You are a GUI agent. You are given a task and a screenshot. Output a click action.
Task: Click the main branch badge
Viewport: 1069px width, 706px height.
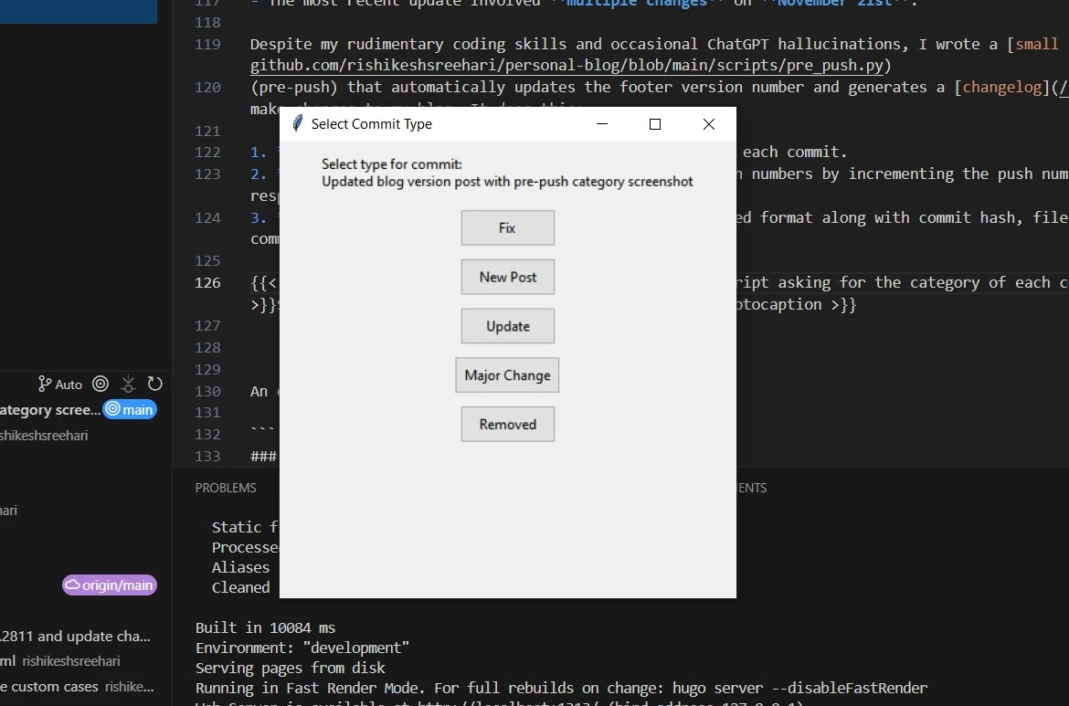click(x=130, y=409)
